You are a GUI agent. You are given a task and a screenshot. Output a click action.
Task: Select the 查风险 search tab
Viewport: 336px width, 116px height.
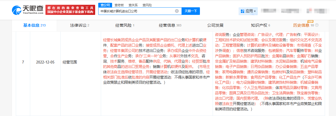[x=147, y=5]
